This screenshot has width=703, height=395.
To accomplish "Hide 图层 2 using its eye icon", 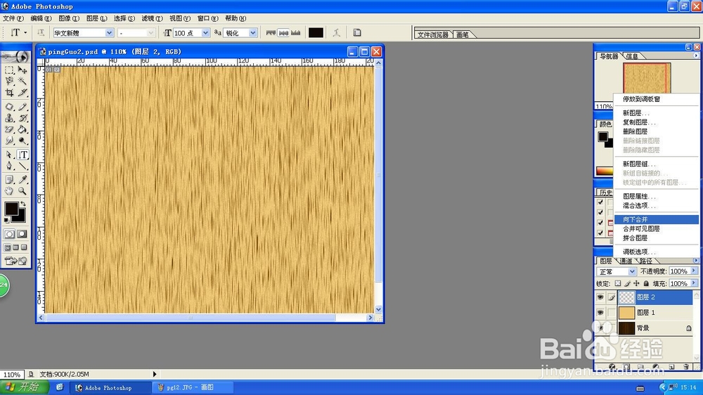I will pos(600,297).
